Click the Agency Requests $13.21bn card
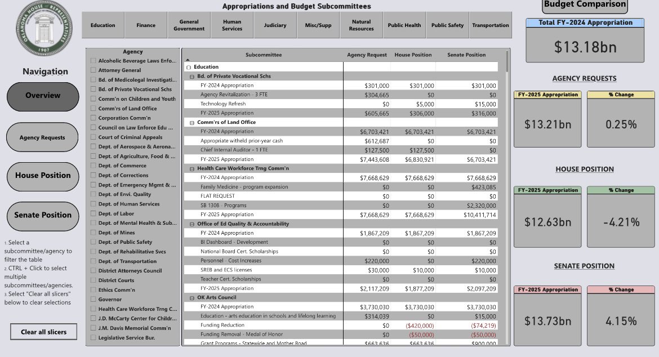This screenshot has height=357, width=659. click(x=547, y=119)
